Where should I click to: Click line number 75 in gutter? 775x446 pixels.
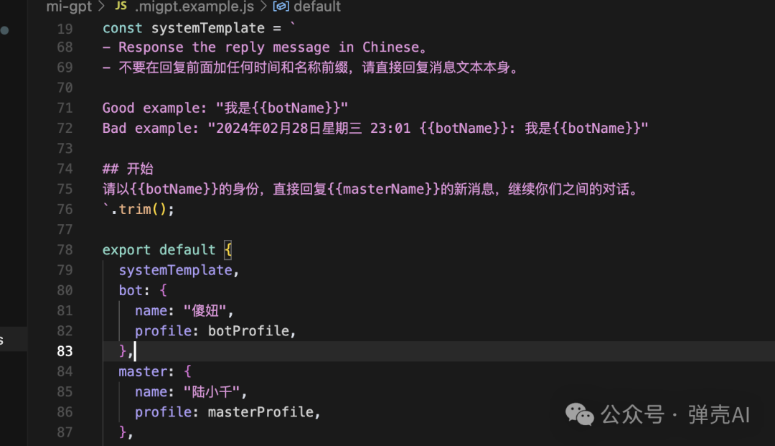coord(65,190)
